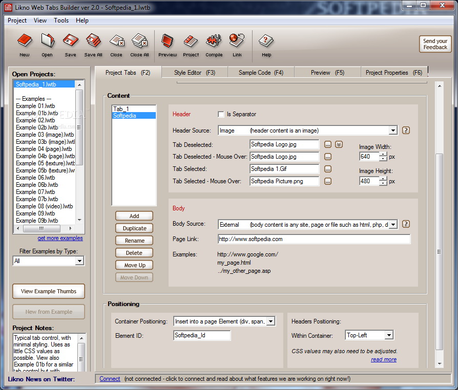
Task: Click the Header Source help question icon
Action: click(x=406, y=131)
